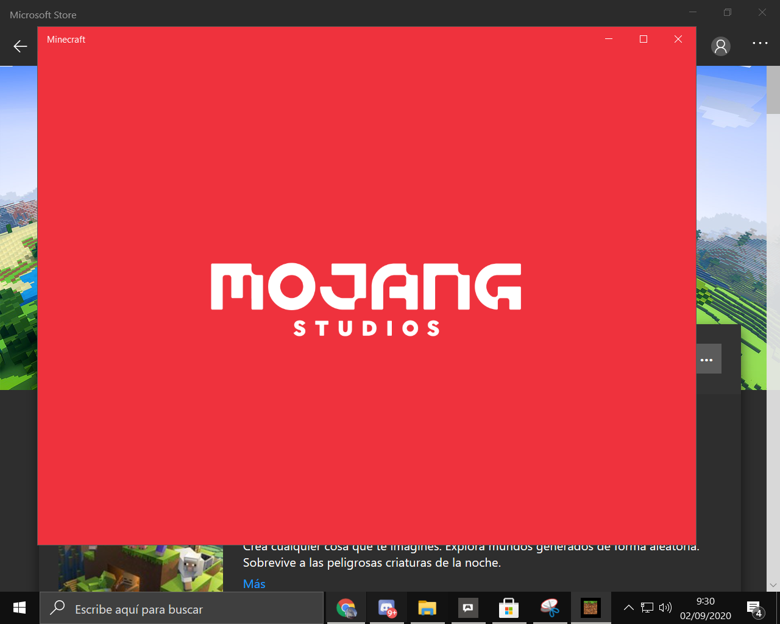Screen dimensions: 780x624
Task: Open the Windows Start menu
Action: pyautogui.click(x=19, y=608)
